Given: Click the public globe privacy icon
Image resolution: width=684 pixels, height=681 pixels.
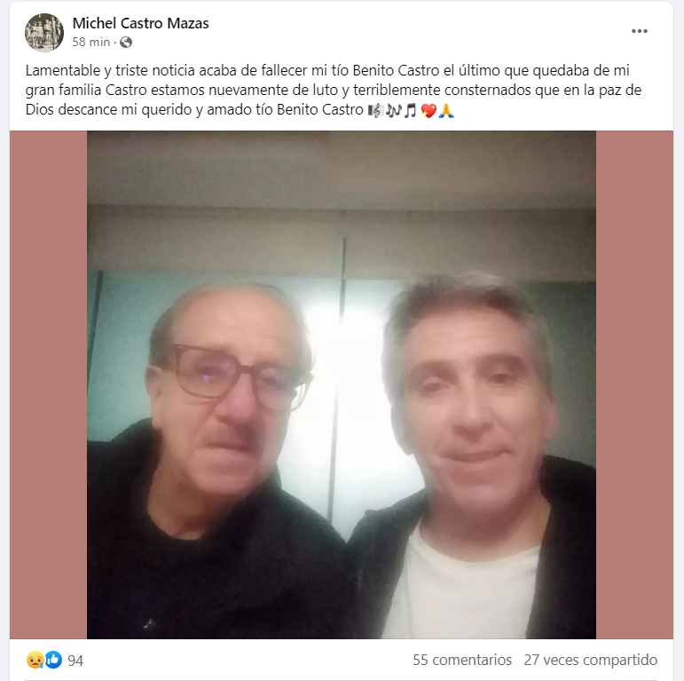Looking at the screenshot, I should [126, 43].
